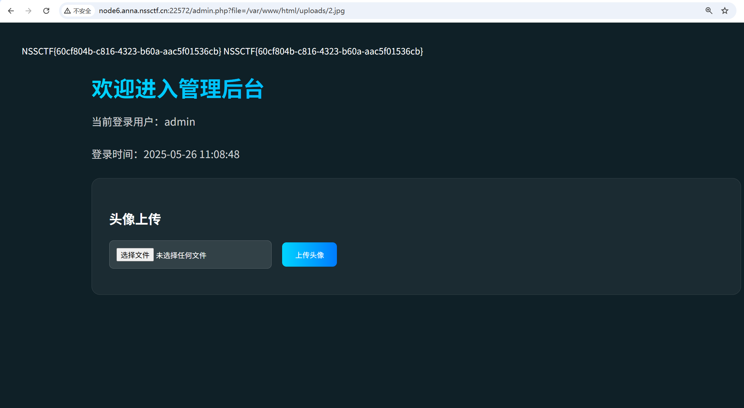Screen dimensions: 744x408
Task: Go back to the previous page
Action: [11, 11]
